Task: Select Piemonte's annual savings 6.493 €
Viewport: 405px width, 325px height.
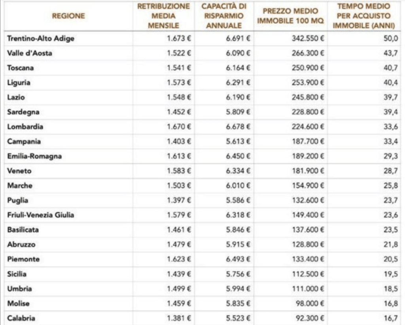Action: click(238, 259)
